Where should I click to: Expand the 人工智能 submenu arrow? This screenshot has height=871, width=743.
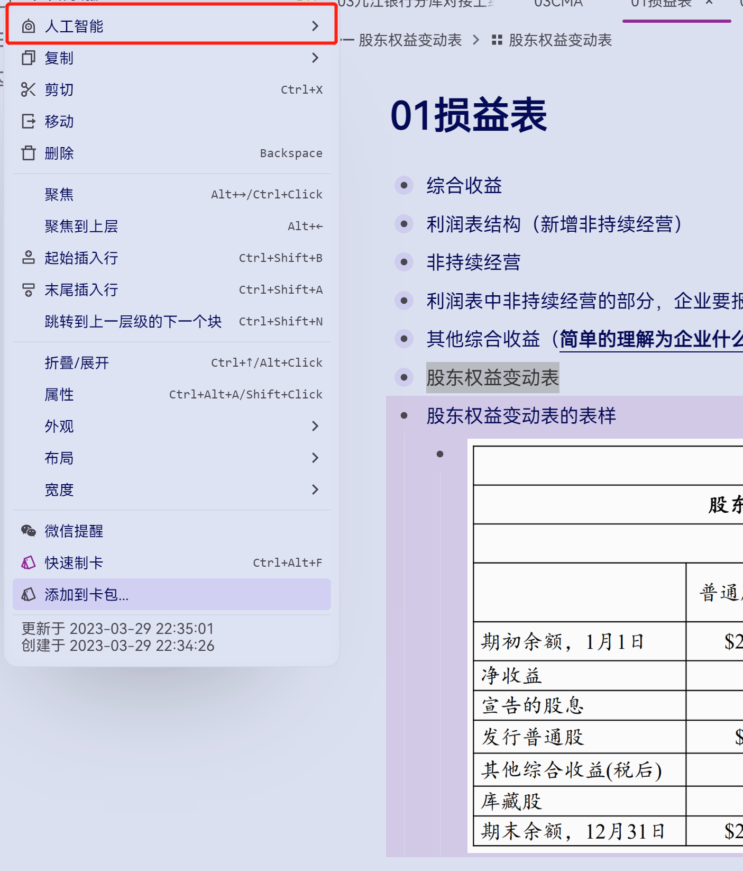point(315,26)
